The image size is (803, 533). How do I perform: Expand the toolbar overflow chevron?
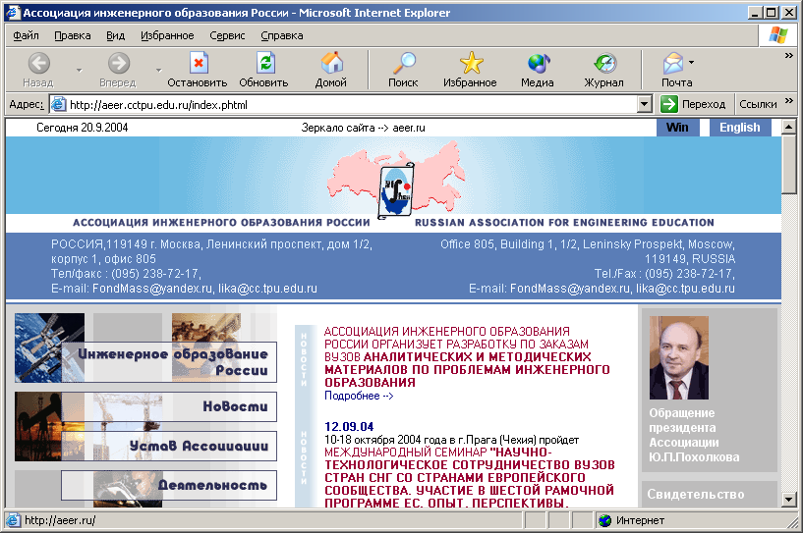point(789,55)
